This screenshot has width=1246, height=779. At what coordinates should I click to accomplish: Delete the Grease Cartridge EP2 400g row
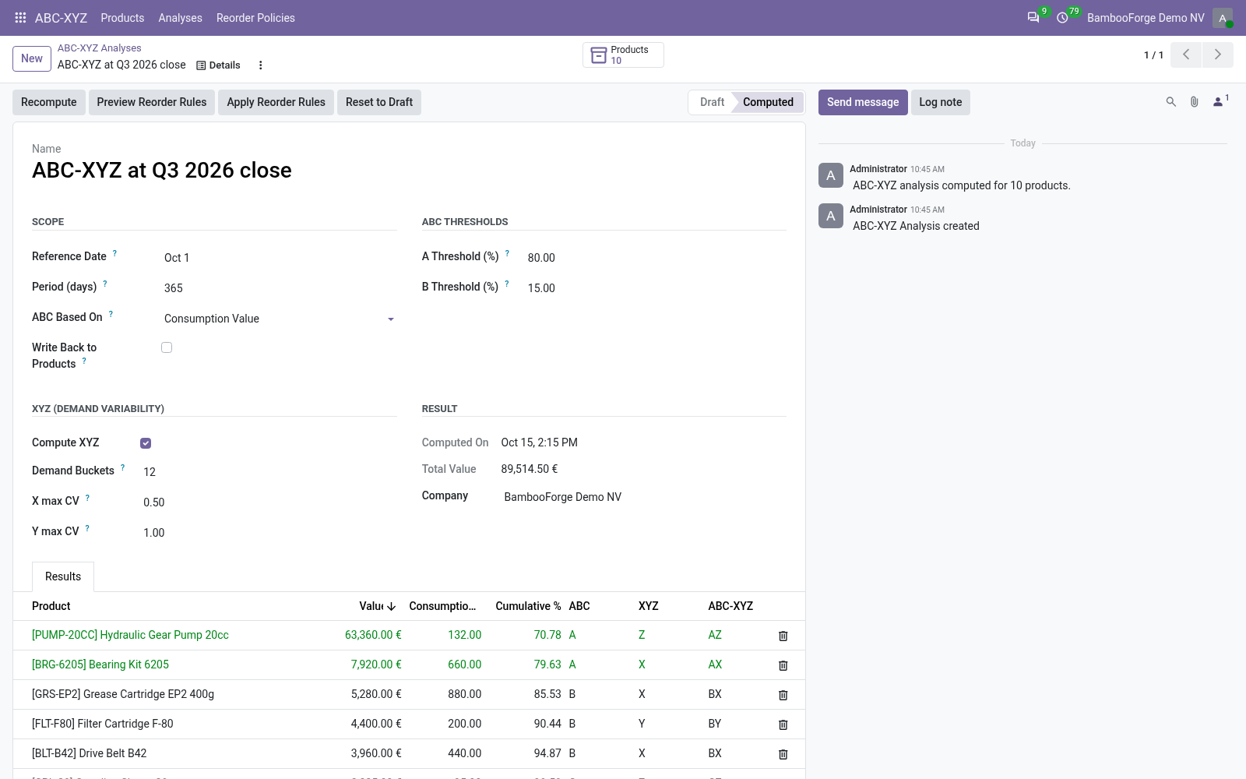tap(783, 695)
